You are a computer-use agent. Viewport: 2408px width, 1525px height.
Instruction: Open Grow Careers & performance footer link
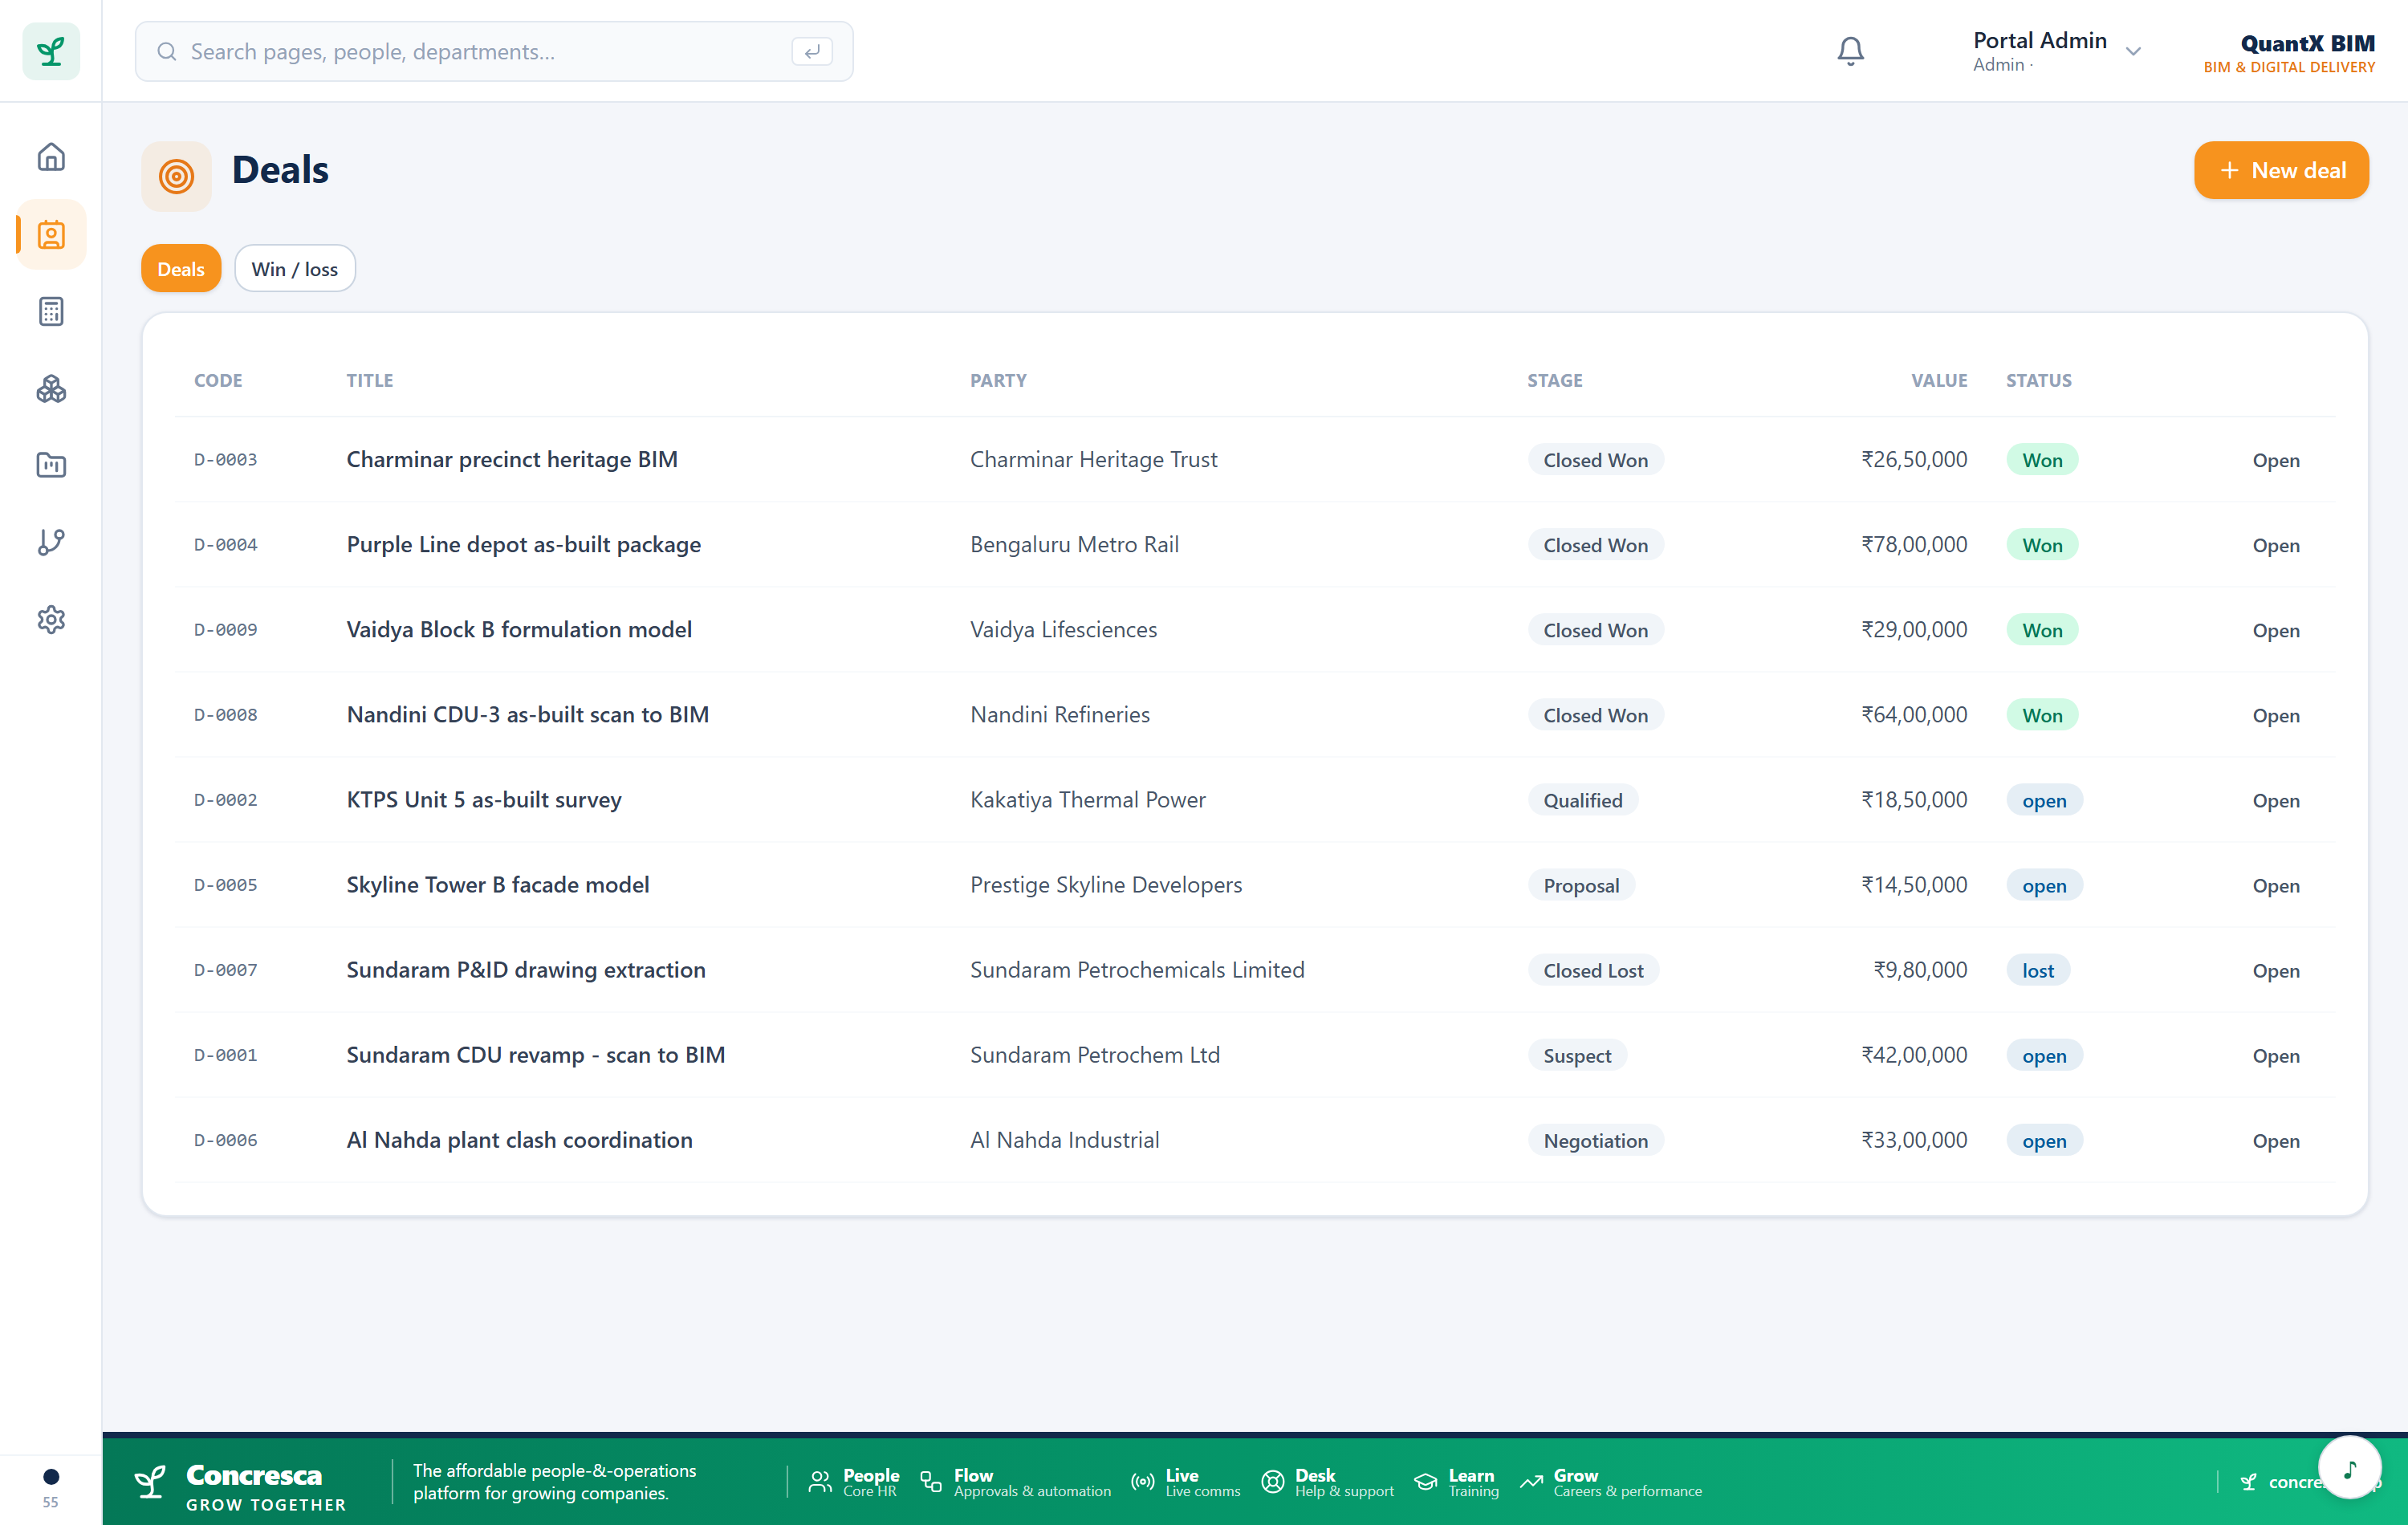pyautogui.click(x=1611, y=1482)
